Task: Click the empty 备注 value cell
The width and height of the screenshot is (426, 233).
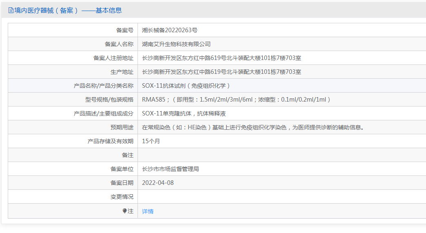Action: [x=282, y=155]
